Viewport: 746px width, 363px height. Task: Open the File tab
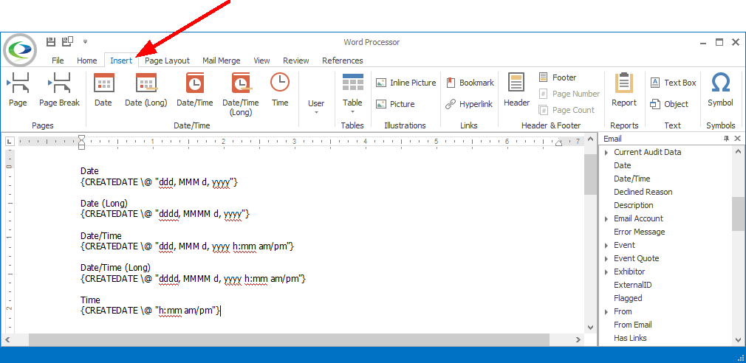coord(58,60)
